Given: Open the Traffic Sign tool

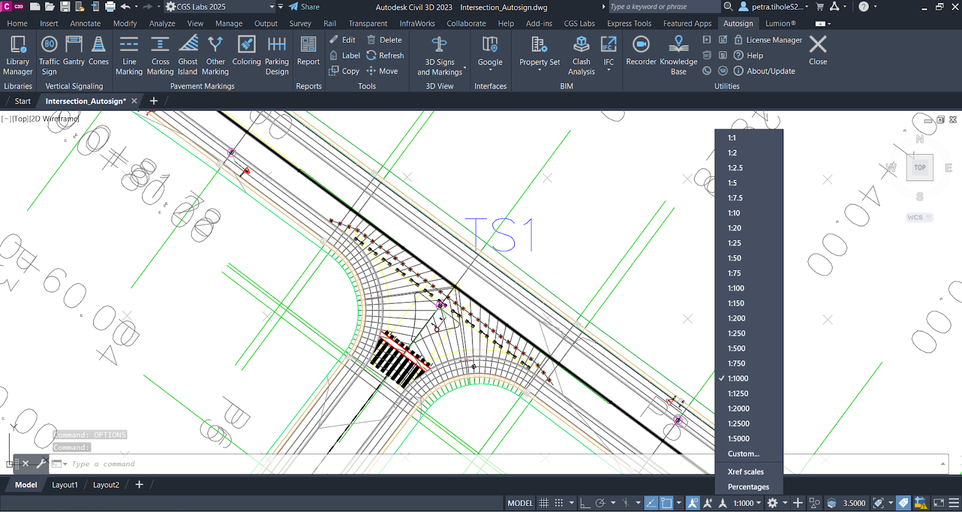Looking at the screenshot, I should coord(49,54).
